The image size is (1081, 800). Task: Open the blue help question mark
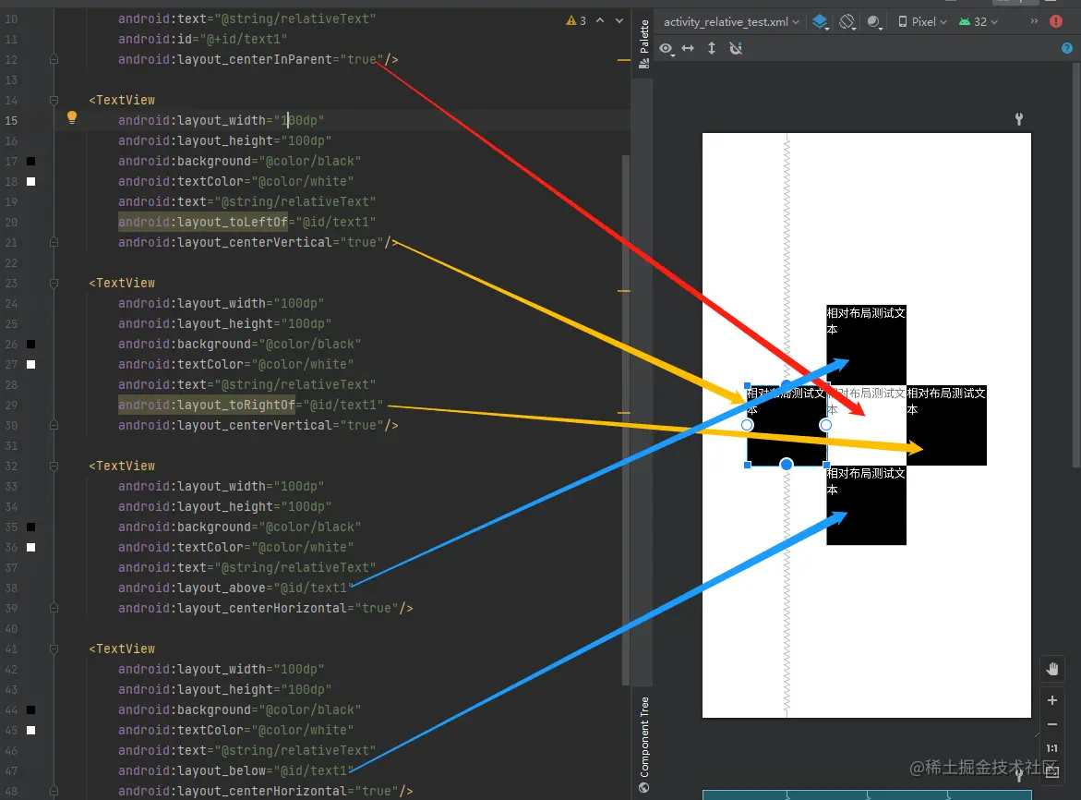(1066, 48)
